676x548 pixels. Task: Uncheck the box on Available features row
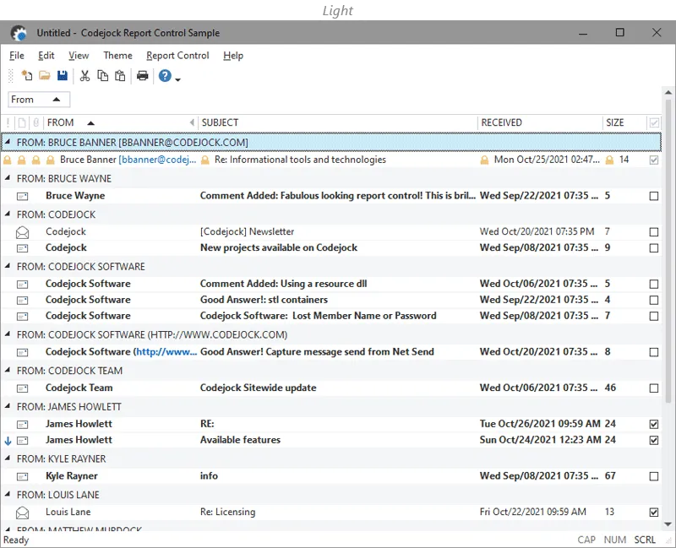click(x=653, y=440)
